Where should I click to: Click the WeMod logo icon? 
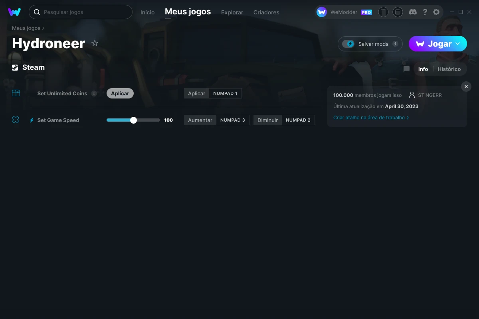14,12
